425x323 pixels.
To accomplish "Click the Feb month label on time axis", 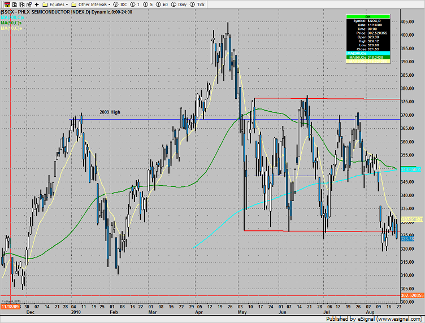I will click(114, 312).
